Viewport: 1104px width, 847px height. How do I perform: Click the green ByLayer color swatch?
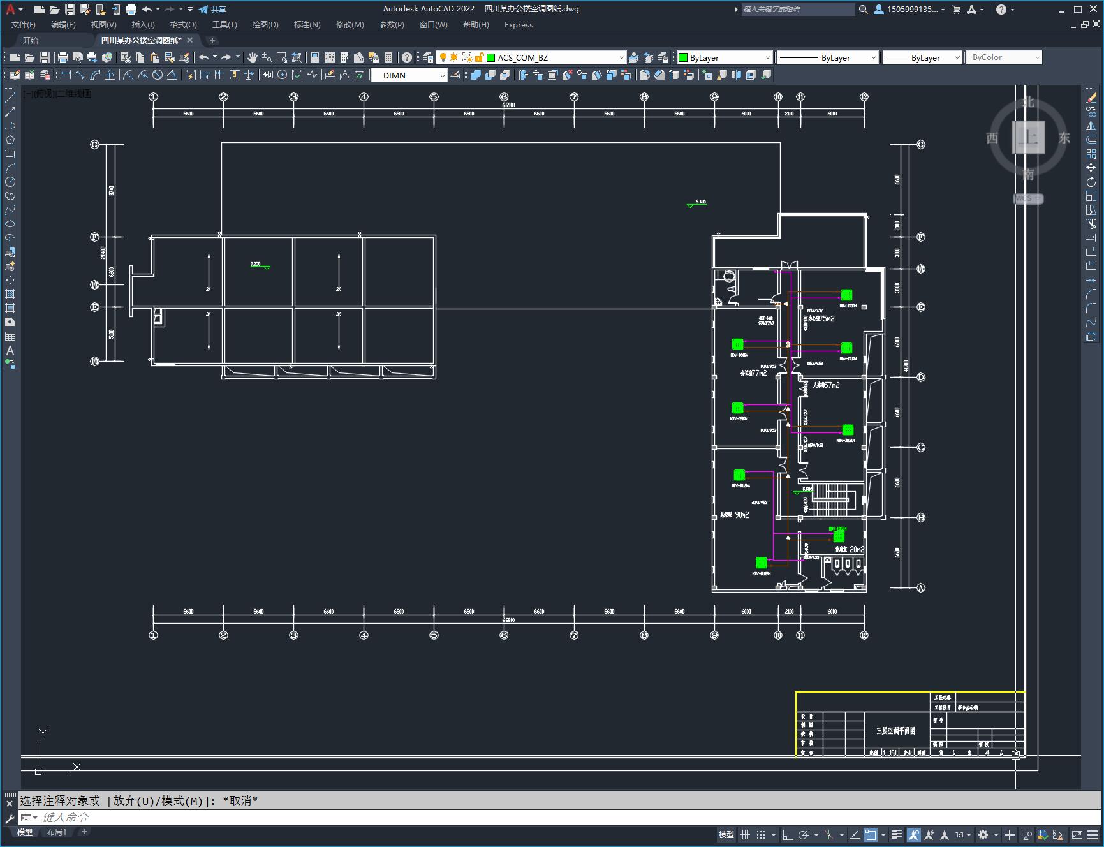683,57
